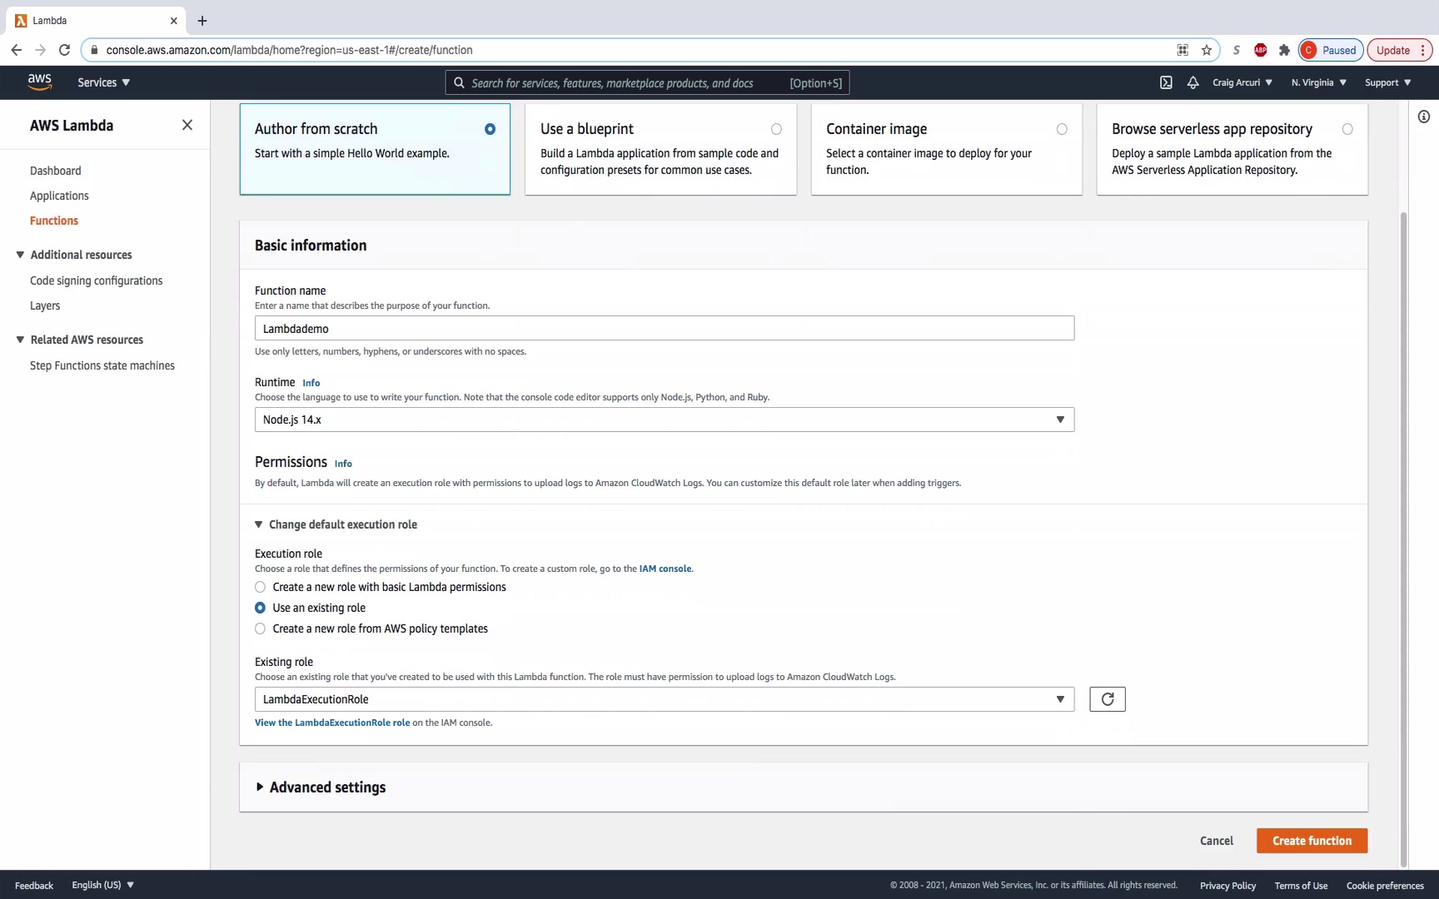Choose Use an existing role
The width and height of the screenshot is (1439, 899).
[x=261, y=608]
